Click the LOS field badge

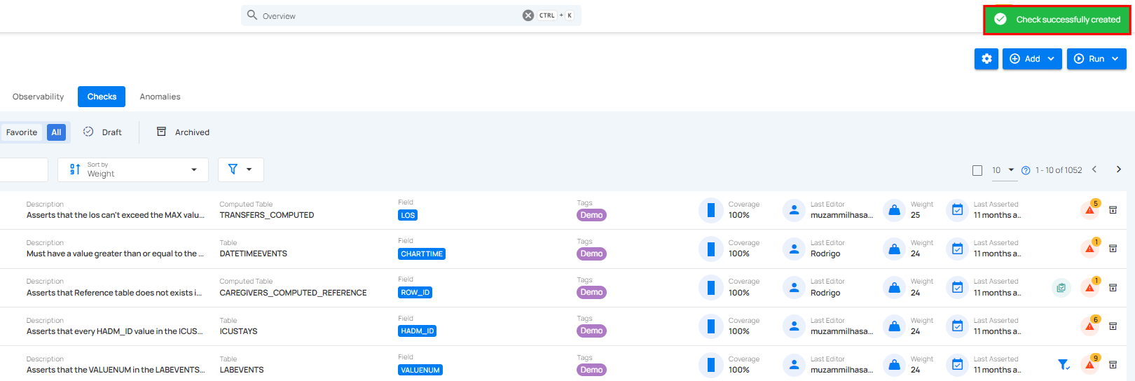[408, 215]
